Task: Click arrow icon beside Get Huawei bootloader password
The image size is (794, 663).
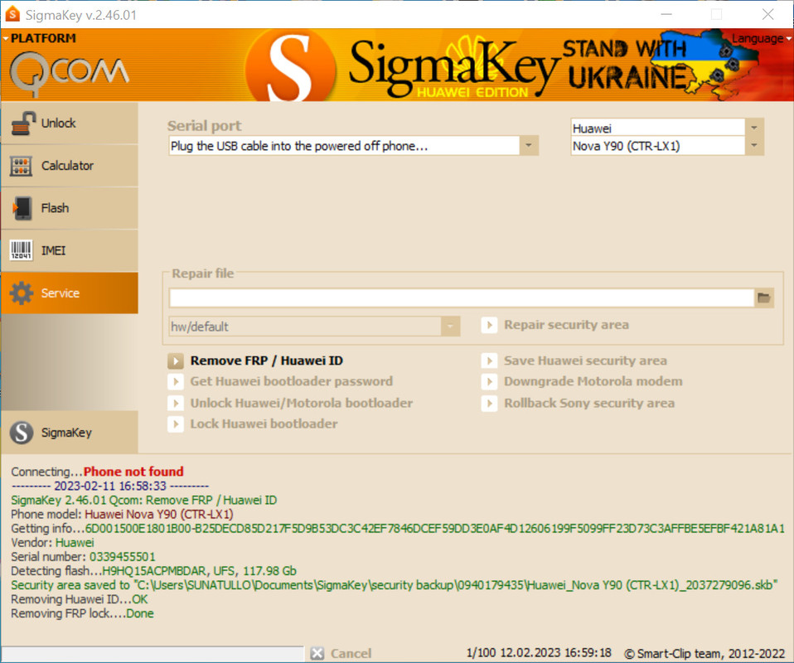Action: coord(176,381)
